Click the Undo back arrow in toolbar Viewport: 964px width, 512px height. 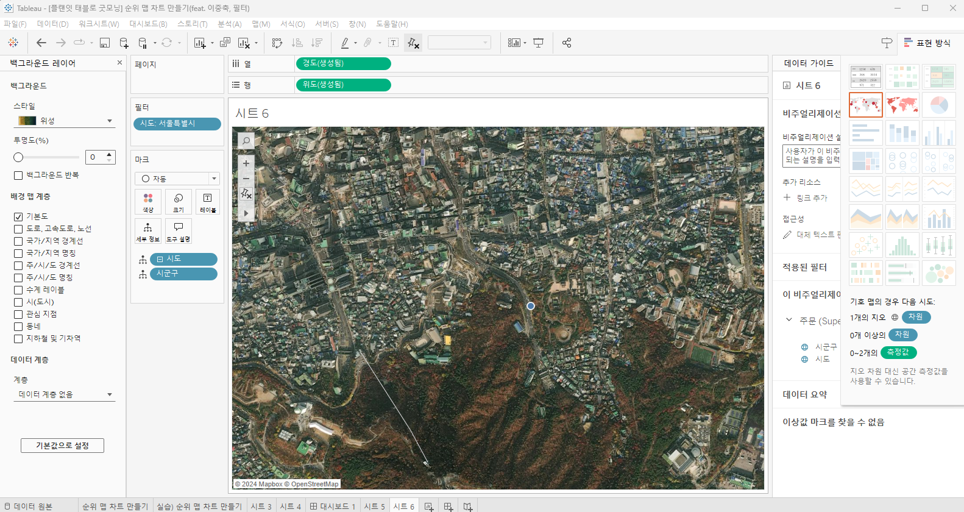coord(41,43)
